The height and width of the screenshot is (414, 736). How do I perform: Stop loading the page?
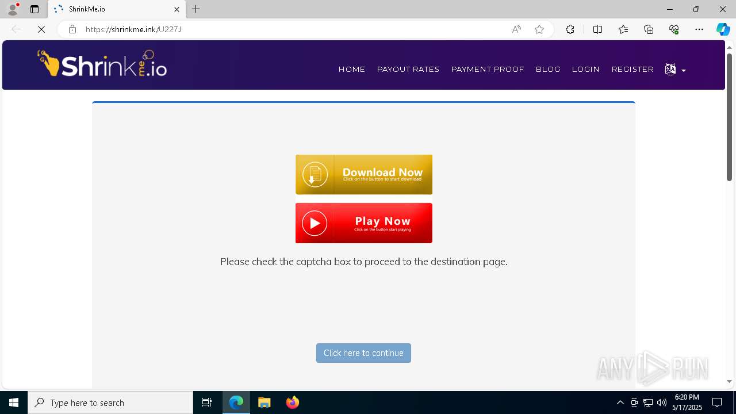click(41, 29)
